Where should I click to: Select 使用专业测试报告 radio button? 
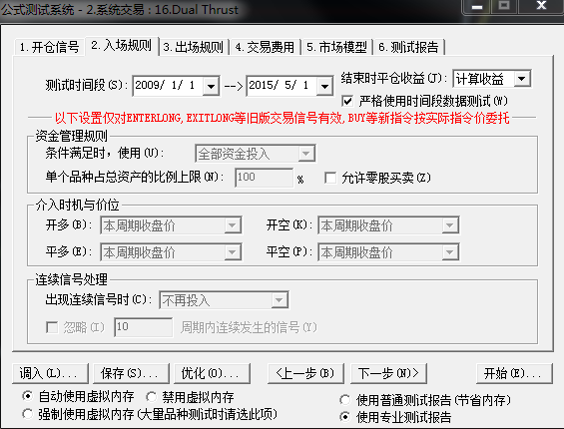pos(345,417)
